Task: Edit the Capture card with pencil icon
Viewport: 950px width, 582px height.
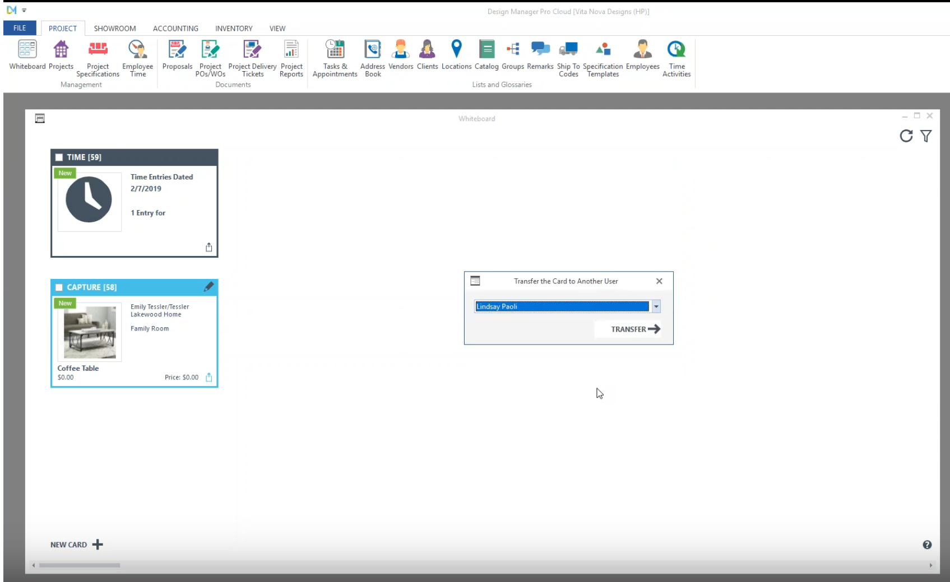Action: (x=208, y=287)
